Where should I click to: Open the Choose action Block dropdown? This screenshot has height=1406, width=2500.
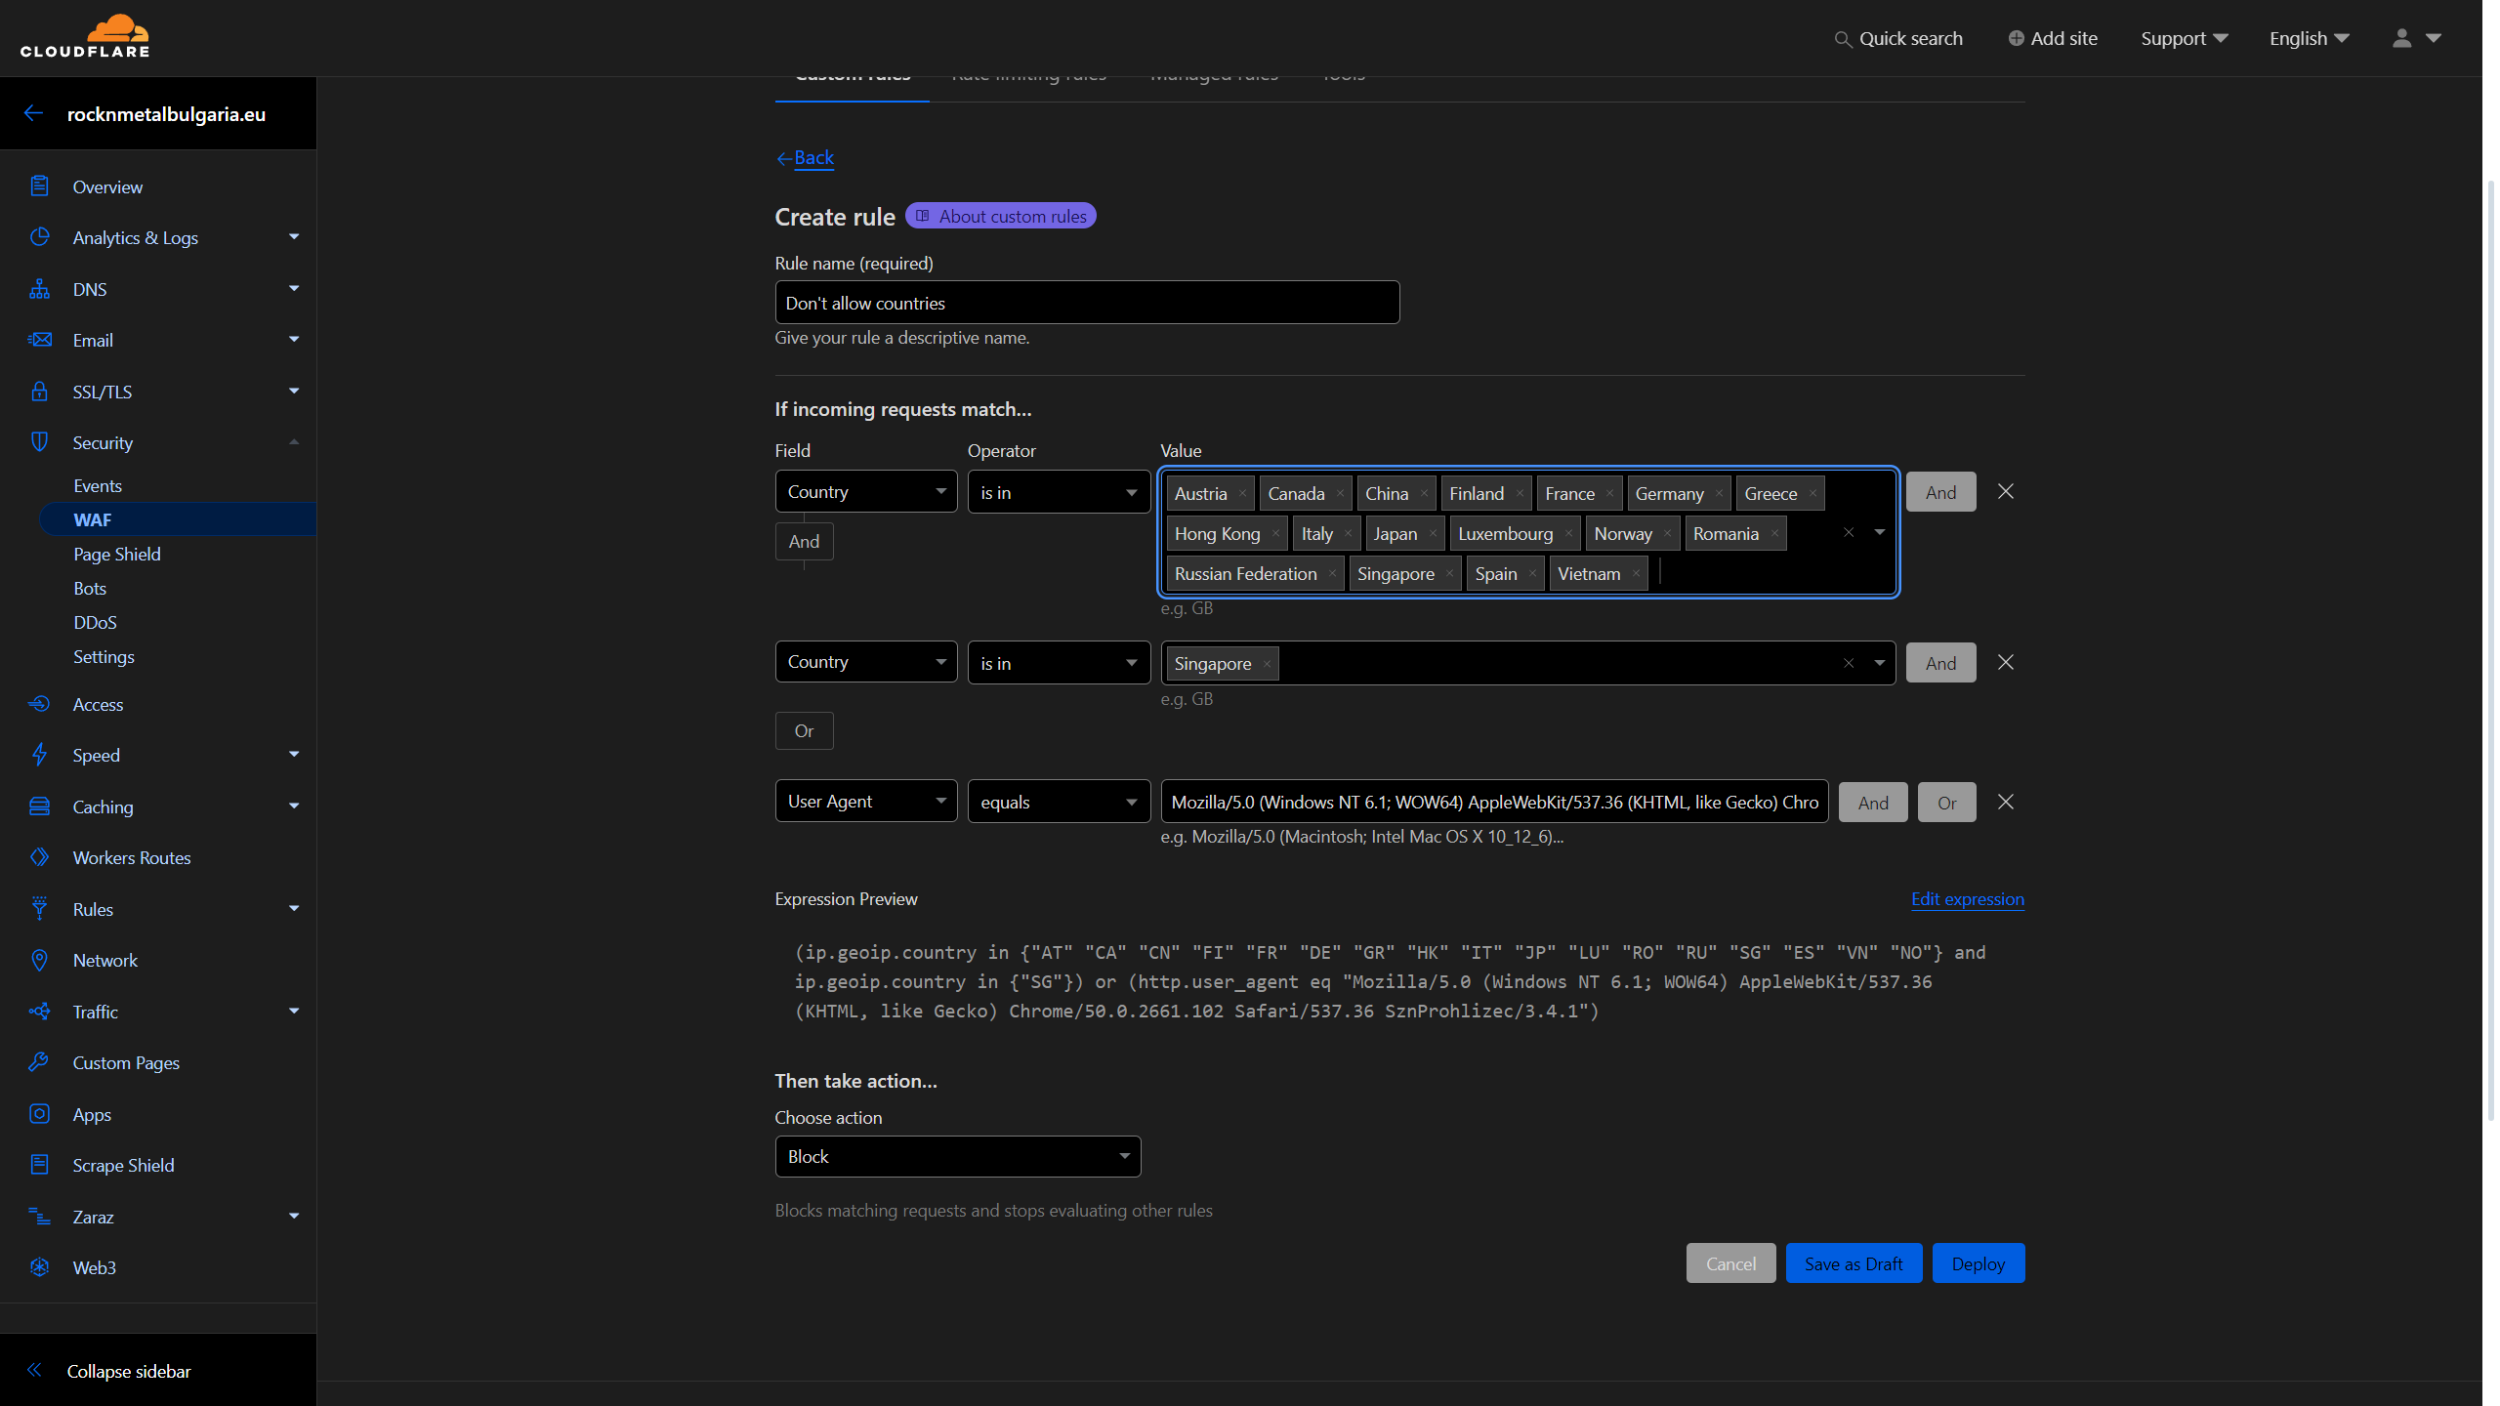tap(957, 1156)
